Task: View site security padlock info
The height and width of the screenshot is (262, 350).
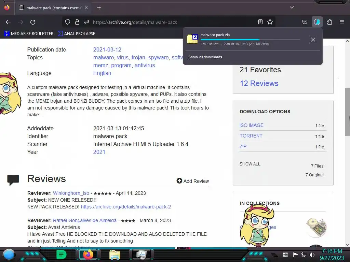Action: (x=77, y=22)
